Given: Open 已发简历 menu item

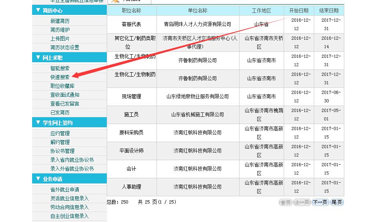Looking at the screenshot, I should [x=60, y=112].
